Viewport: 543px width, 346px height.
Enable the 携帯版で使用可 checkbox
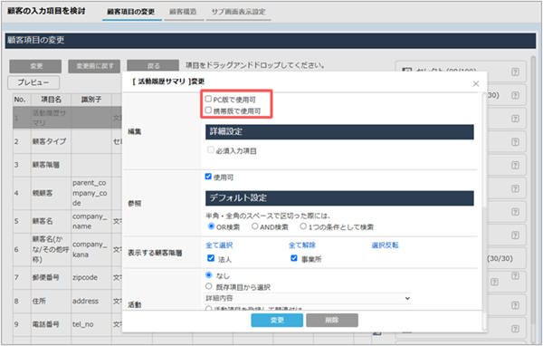click(208, 111)
